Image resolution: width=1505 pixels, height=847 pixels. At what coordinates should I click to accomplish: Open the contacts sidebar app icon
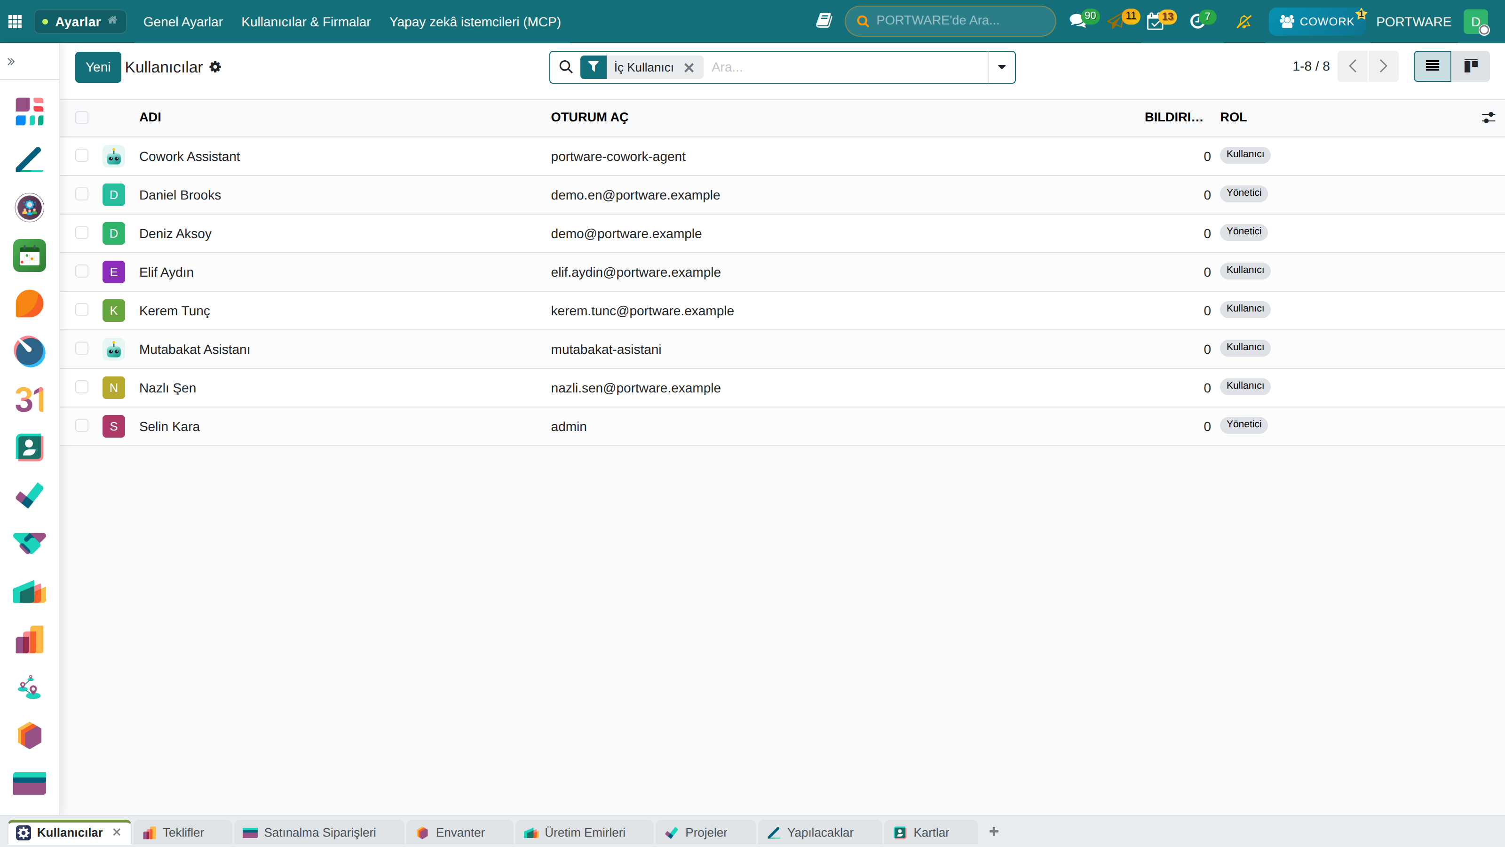(29, 448)
